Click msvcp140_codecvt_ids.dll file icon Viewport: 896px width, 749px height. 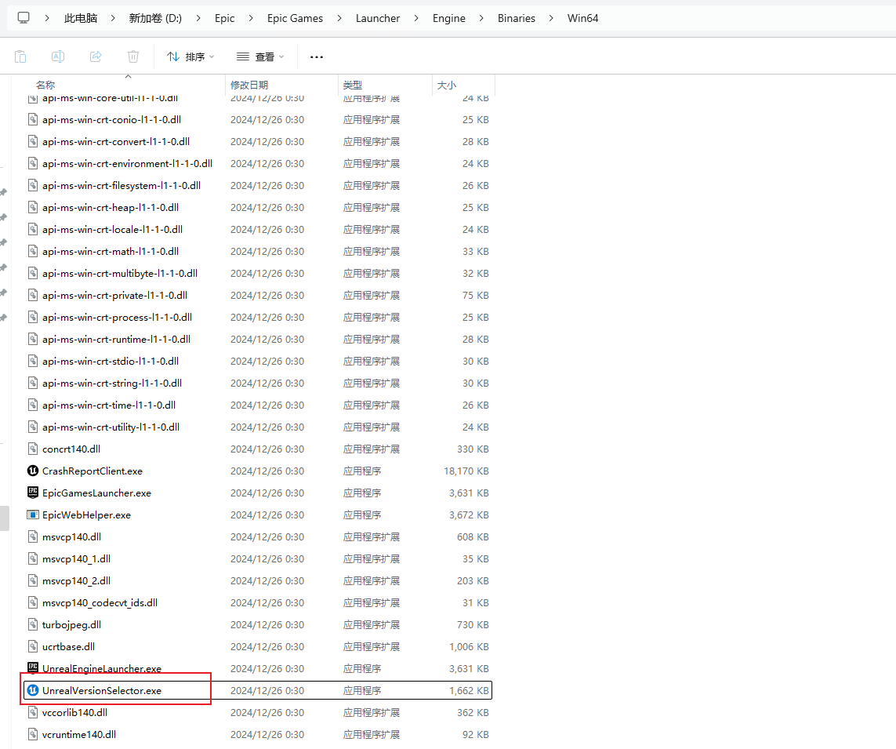click(33, 602)
